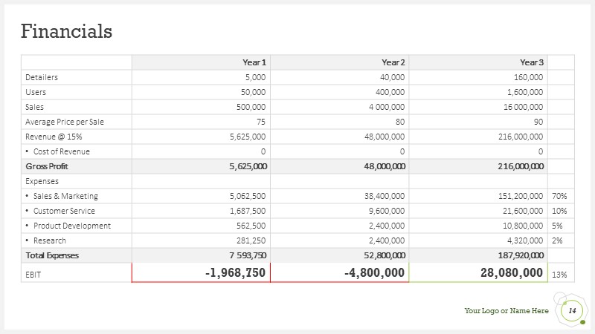Click the Your Logo or Name Here text

pos(506,310)
